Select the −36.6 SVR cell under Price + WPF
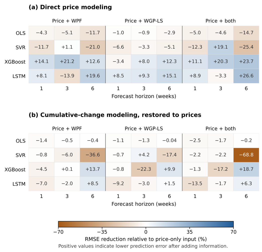The height and width of the screenshot is (252, 262). tap(93, 155)
